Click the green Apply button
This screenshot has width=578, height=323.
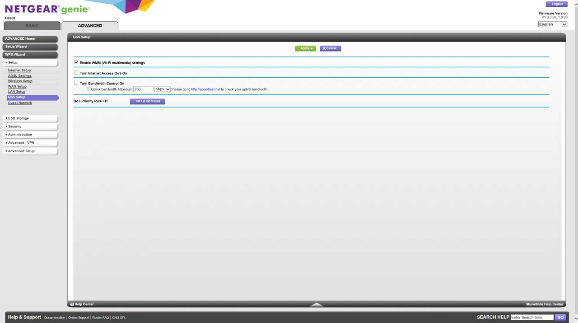click(305, 48)
